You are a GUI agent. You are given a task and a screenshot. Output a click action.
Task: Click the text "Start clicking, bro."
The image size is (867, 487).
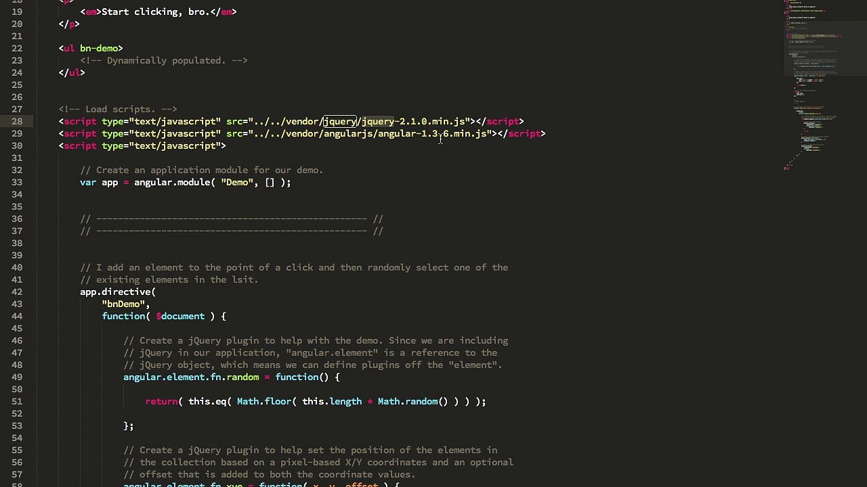pyautogui.click(x=156, y=12)
